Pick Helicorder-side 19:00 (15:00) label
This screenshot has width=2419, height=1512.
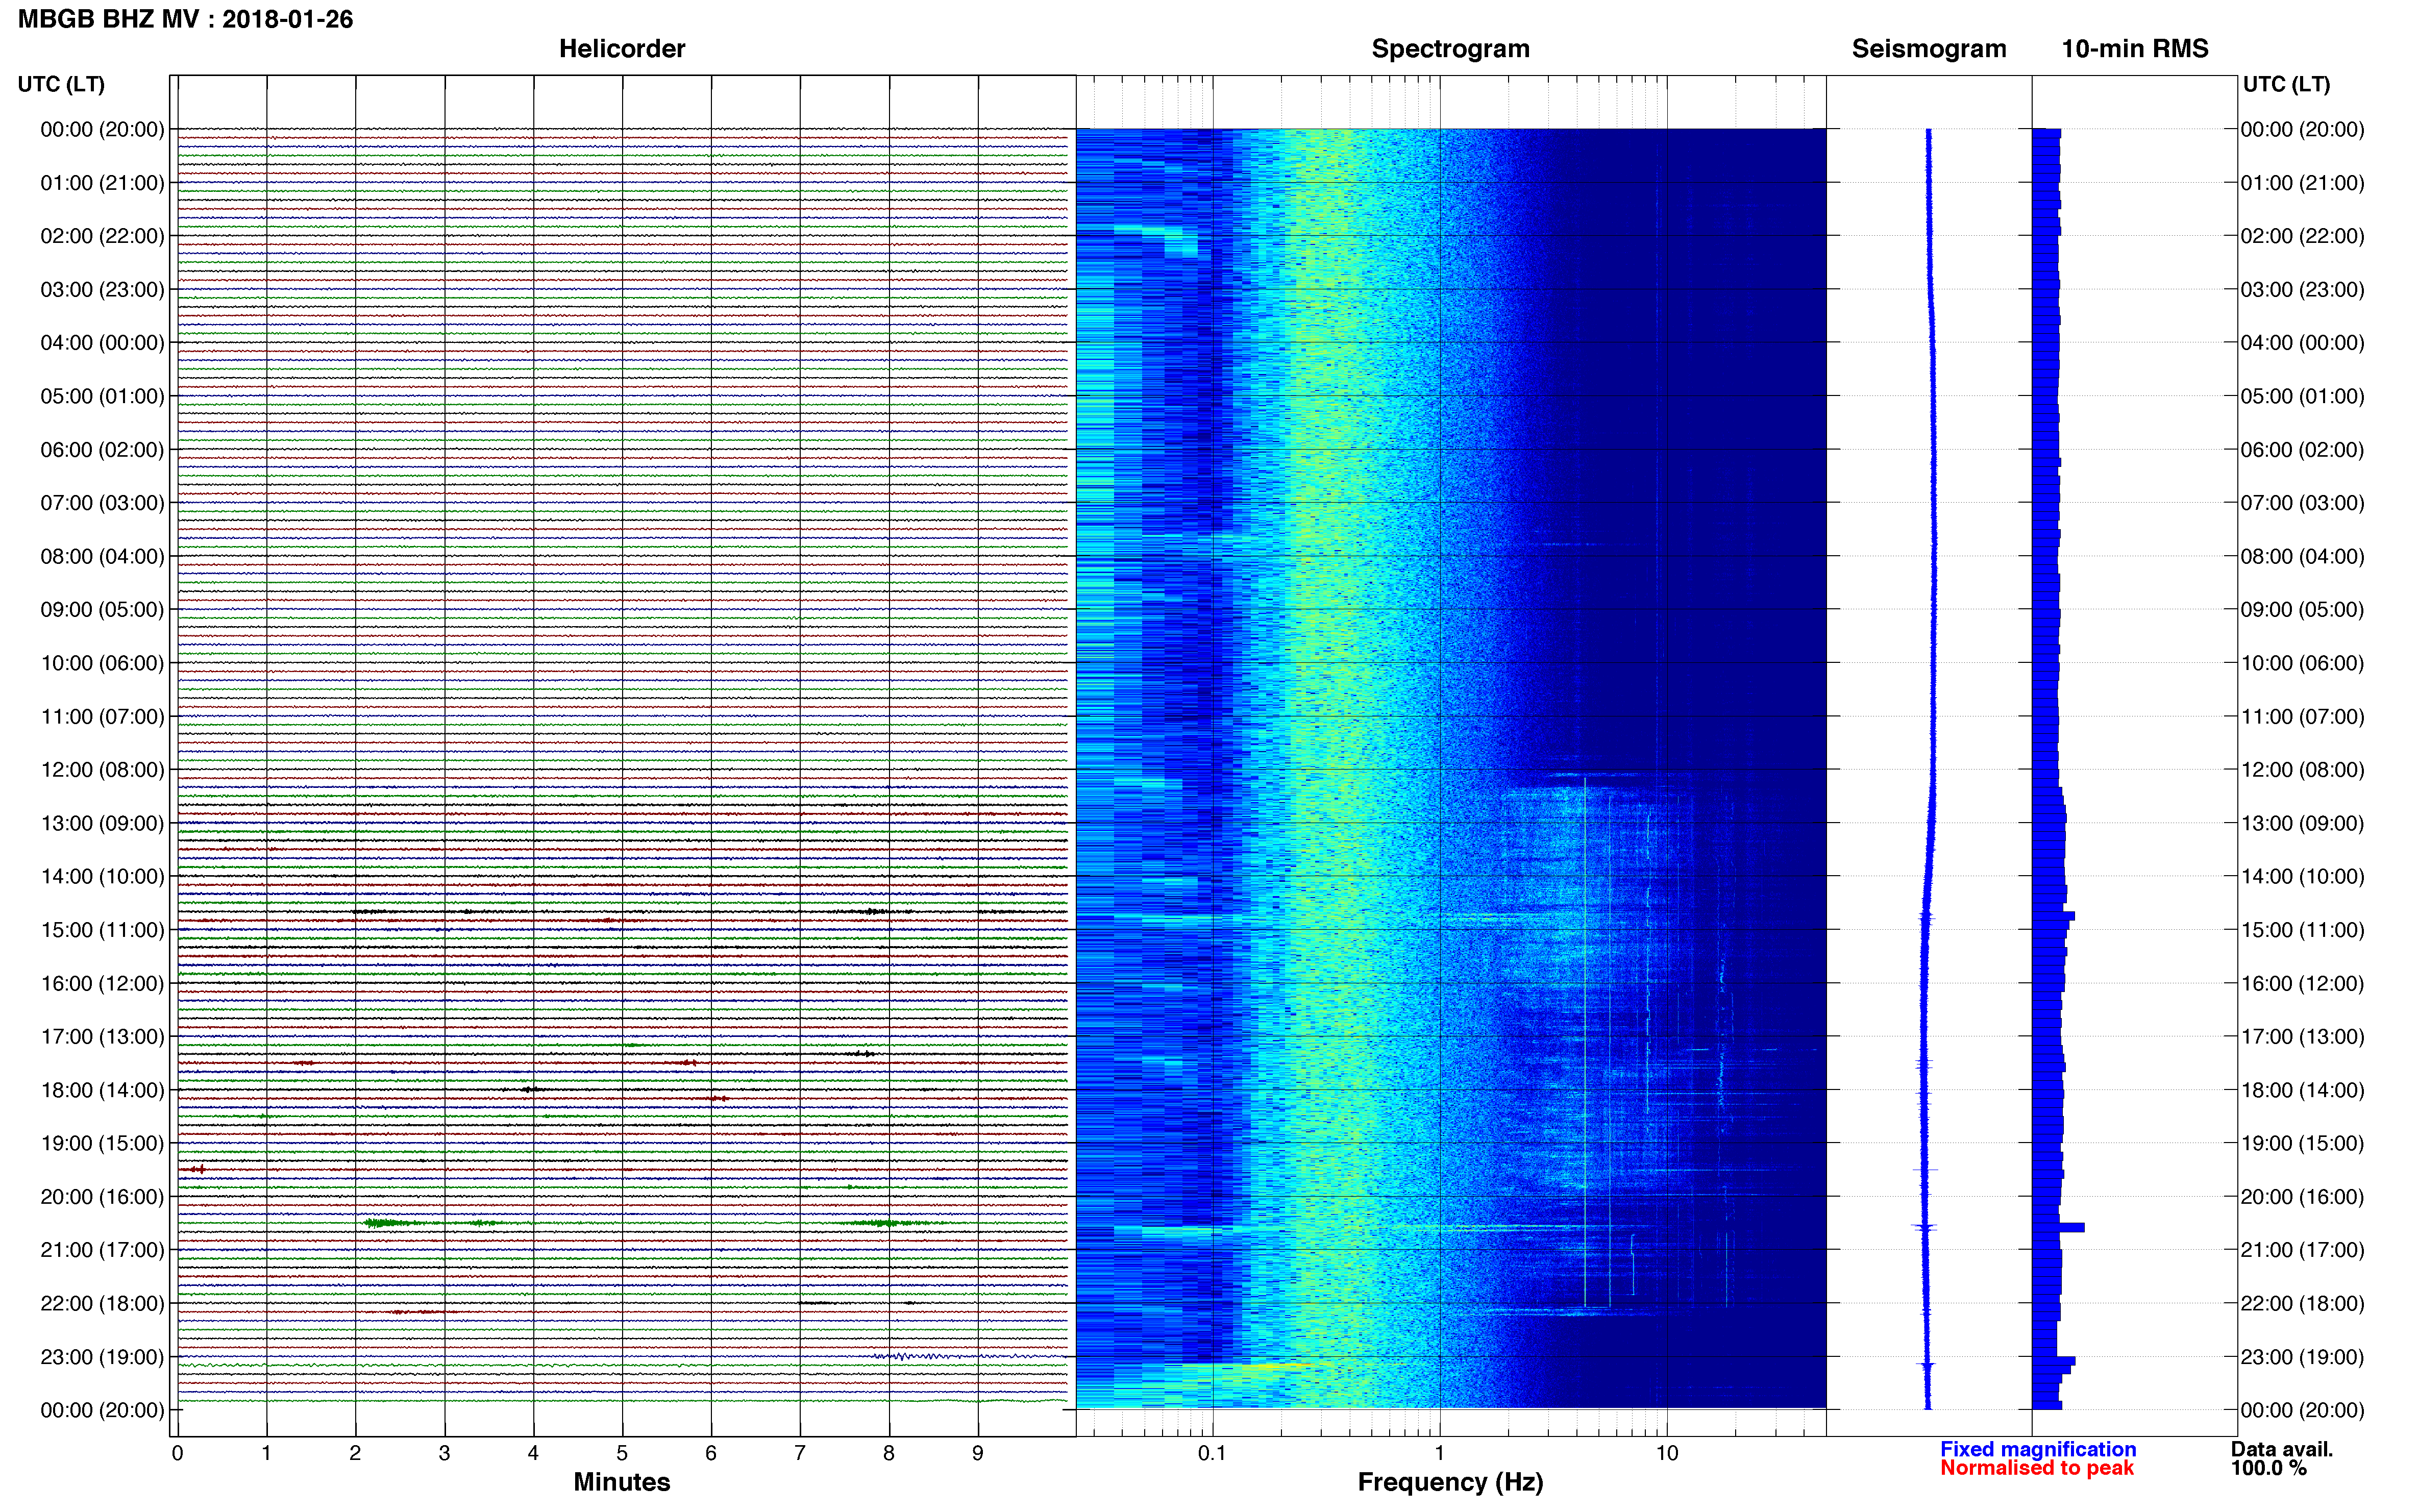(102, 1143)
